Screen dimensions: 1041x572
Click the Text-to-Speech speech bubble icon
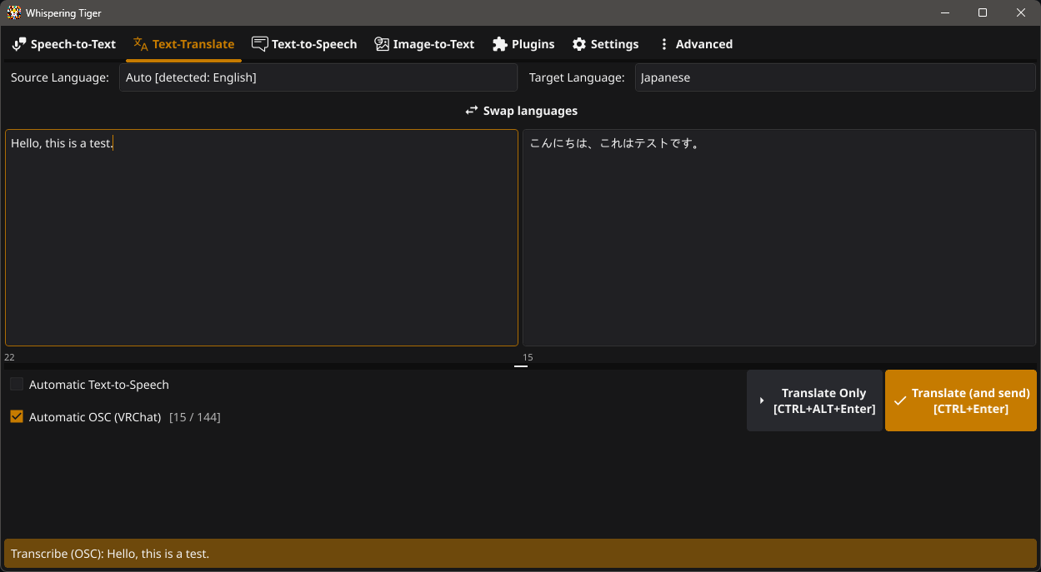pos(260,44)
